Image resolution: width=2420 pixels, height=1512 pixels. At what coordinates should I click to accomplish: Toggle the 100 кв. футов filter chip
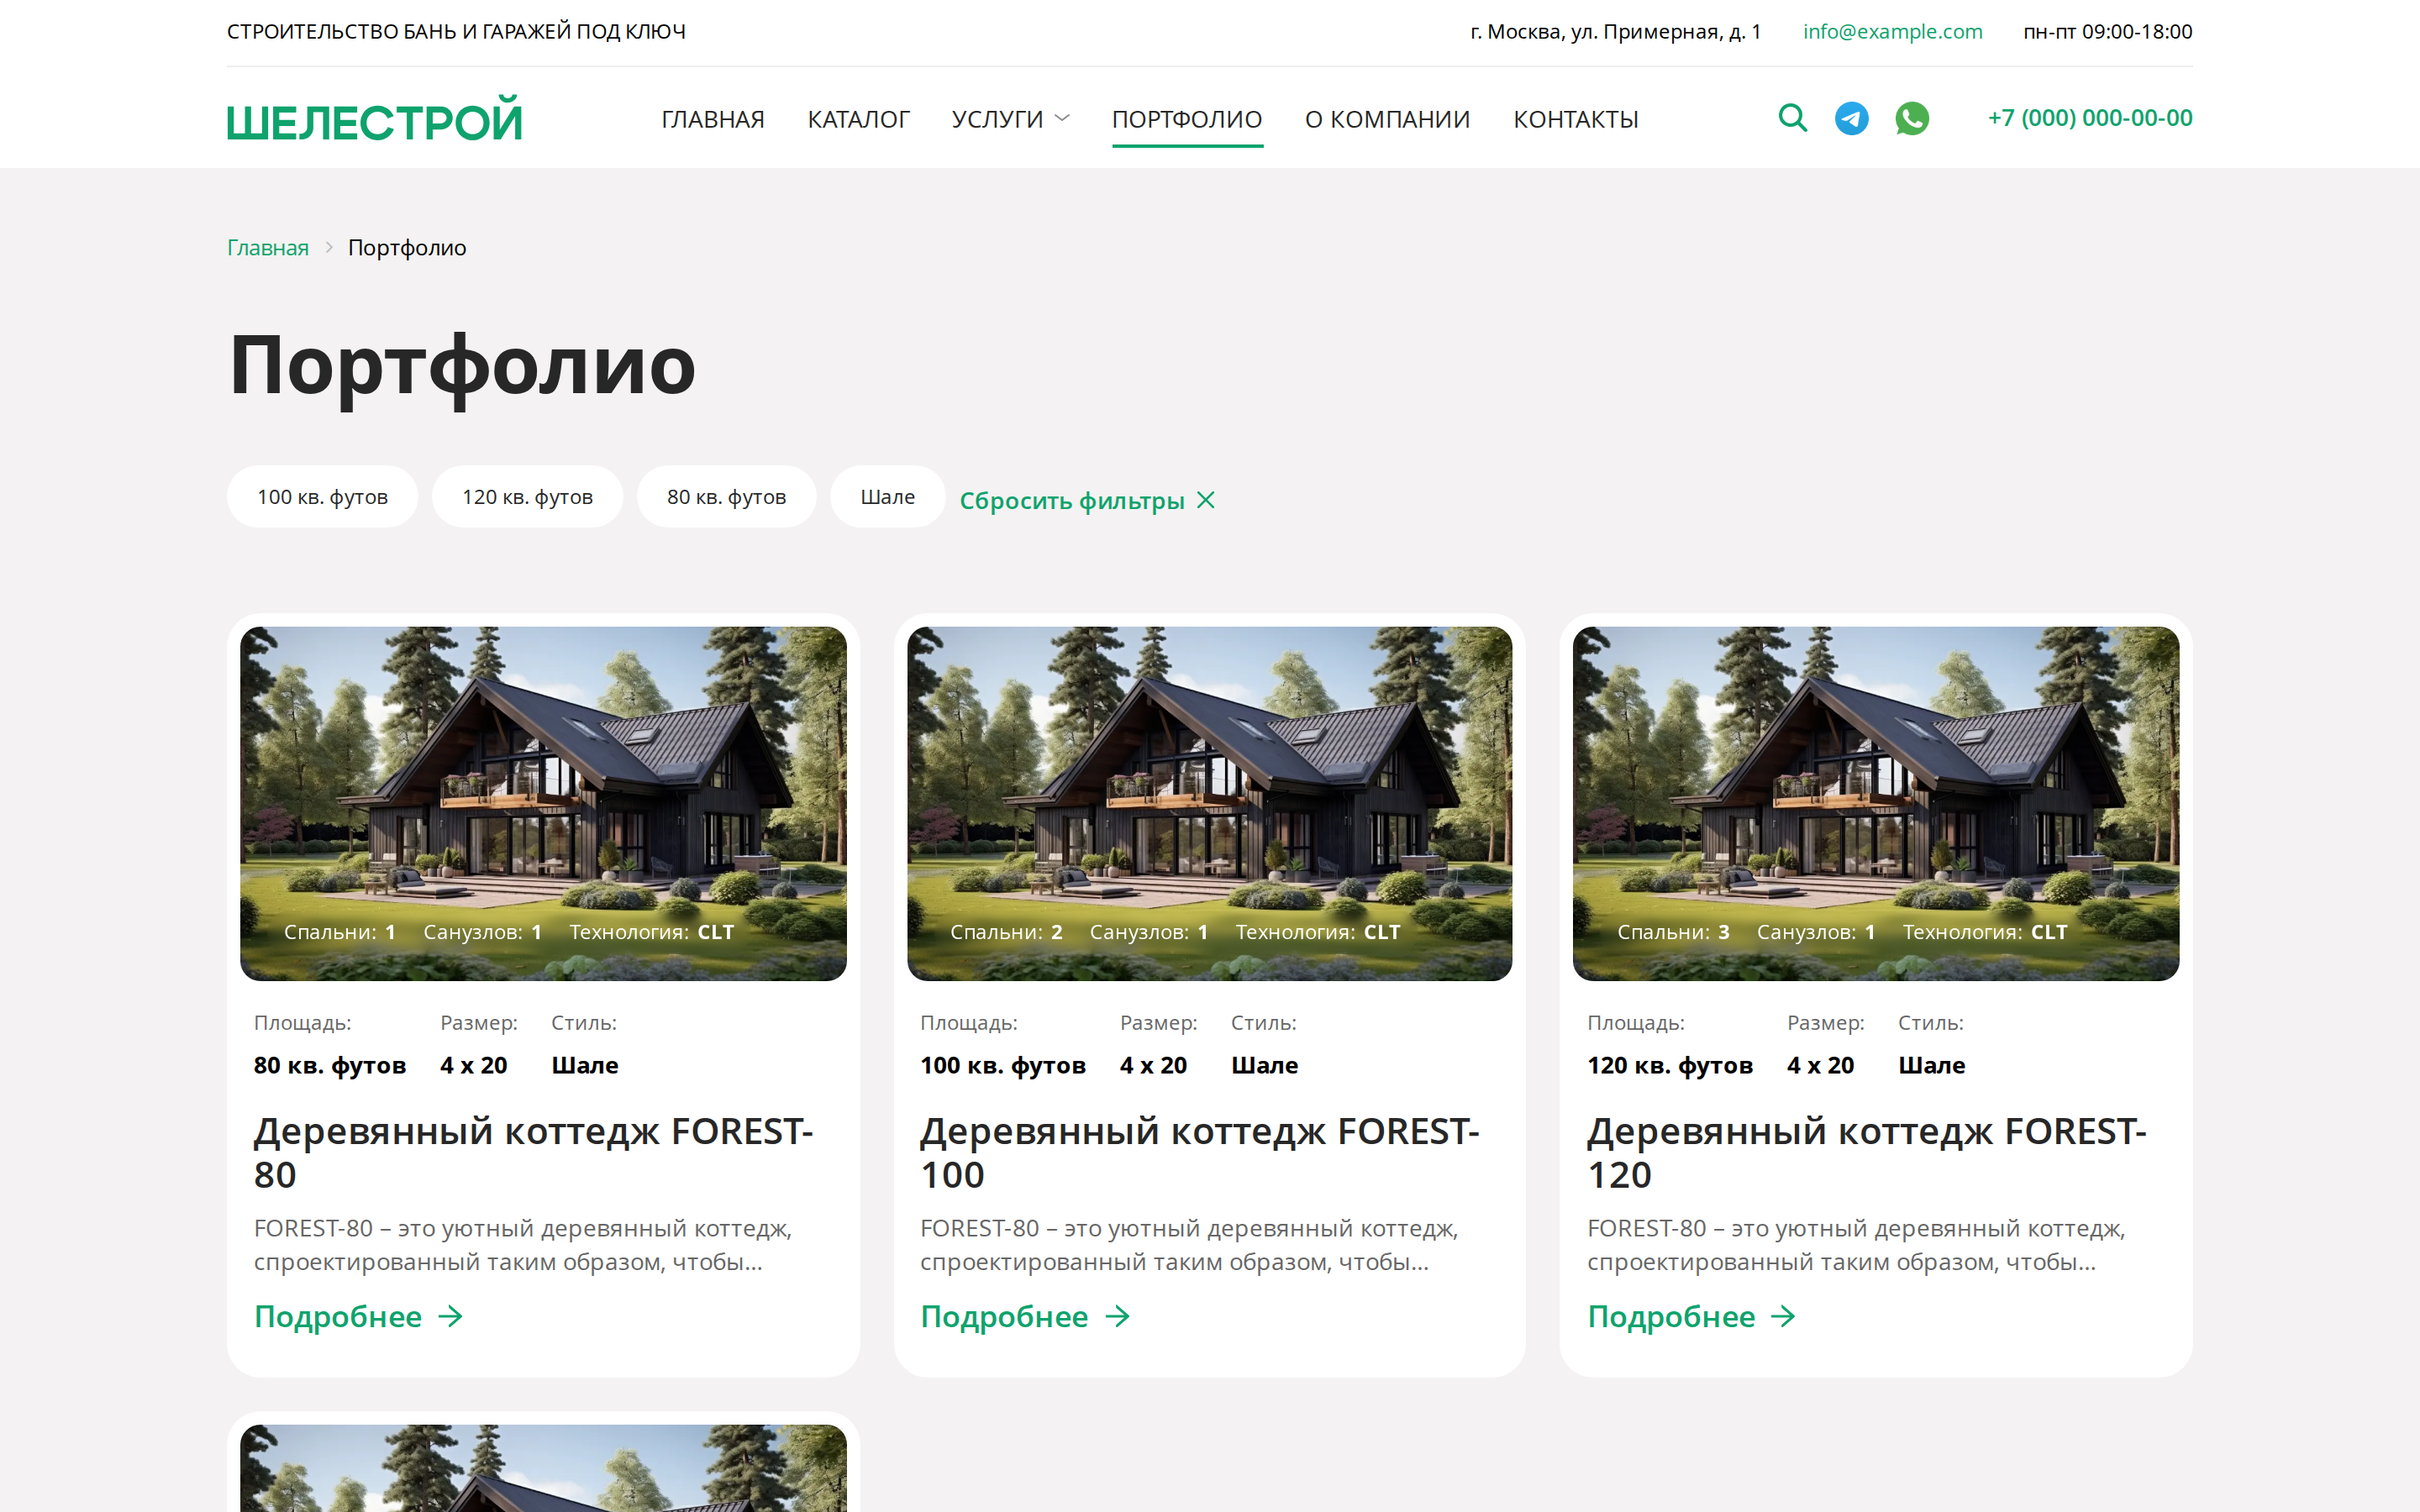pos(322,497)
